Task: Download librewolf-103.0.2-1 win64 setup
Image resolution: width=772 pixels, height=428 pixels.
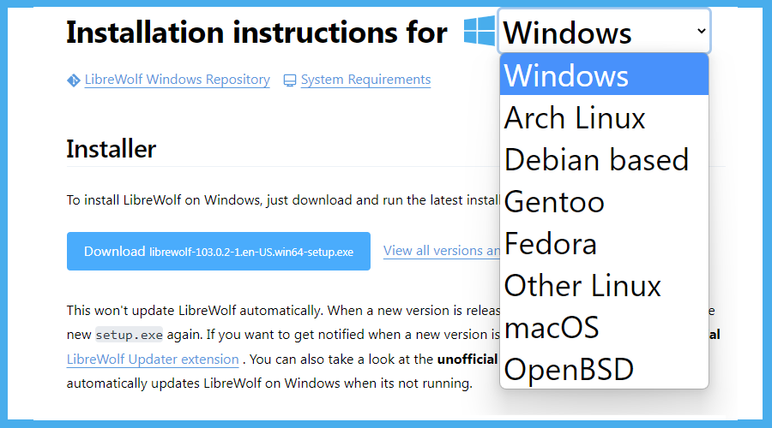Action: pos(219,251)
